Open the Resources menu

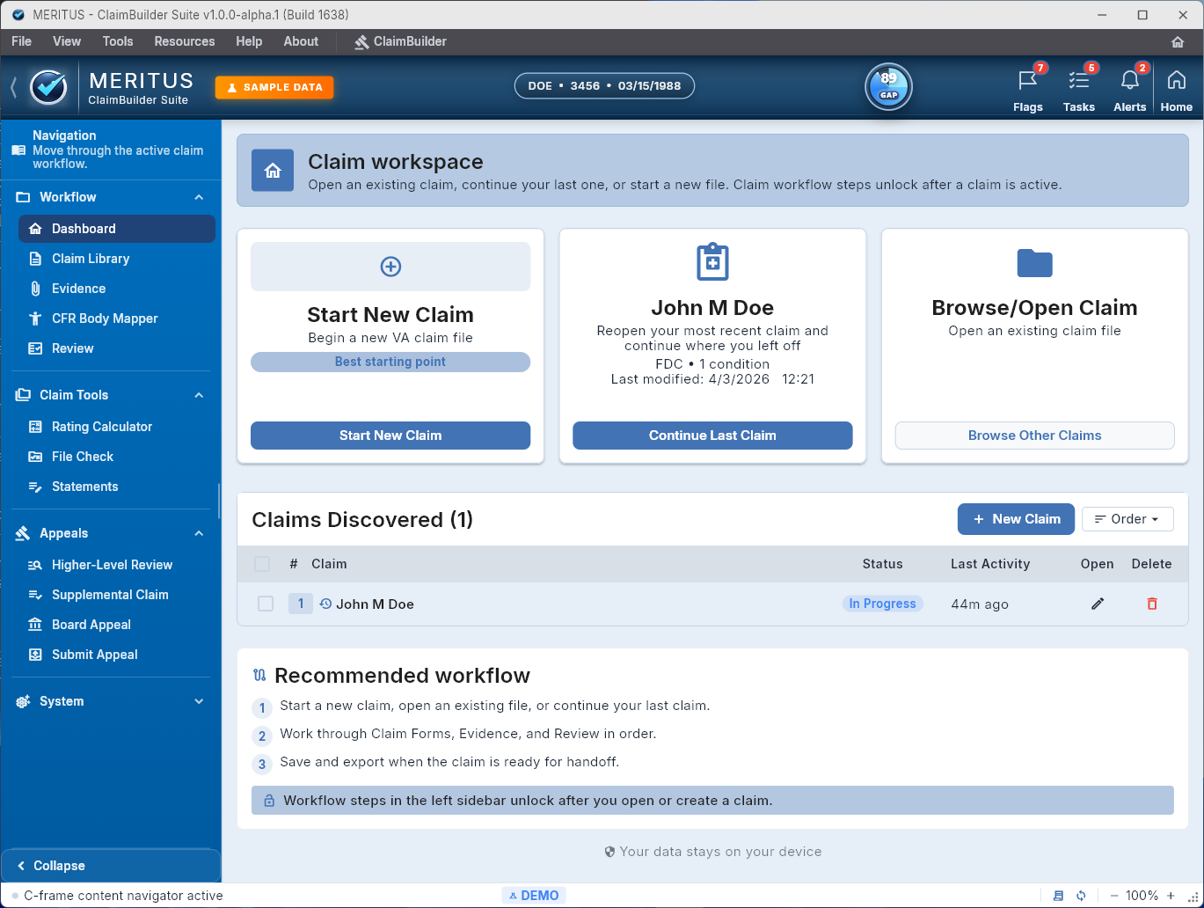point(184,41)
